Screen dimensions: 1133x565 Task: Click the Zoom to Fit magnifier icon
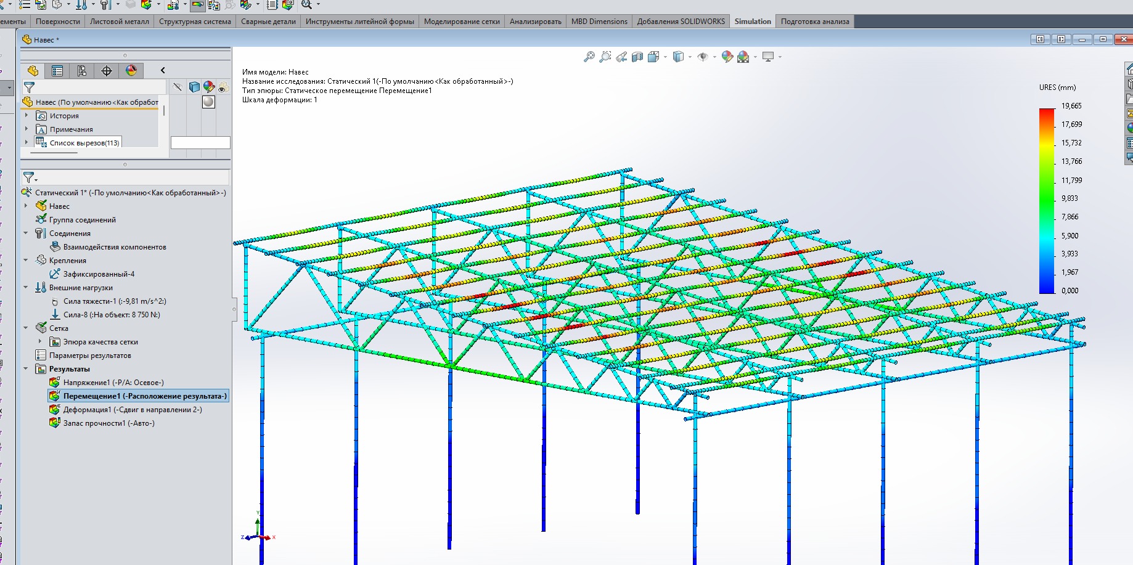coord(589,57)
